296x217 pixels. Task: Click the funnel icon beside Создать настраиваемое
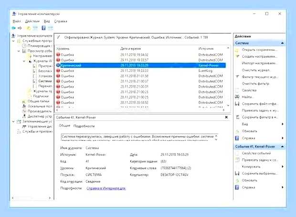click(237, 56)
